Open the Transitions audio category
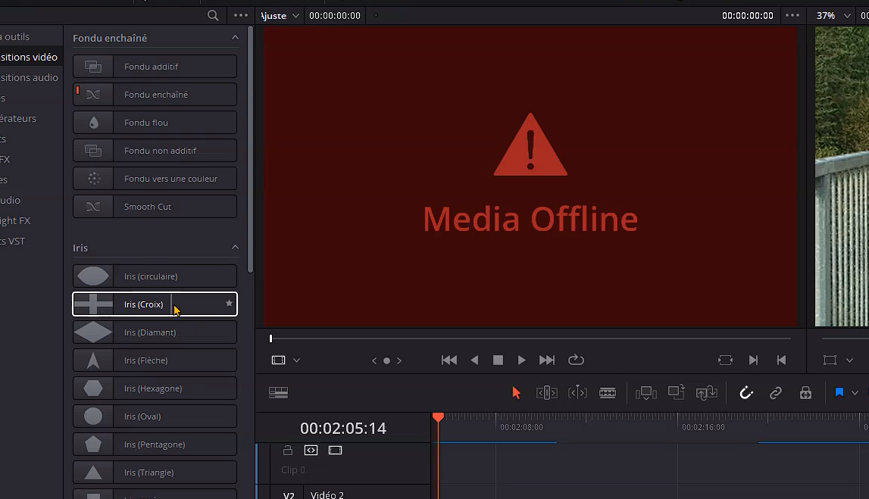869x499 pixels. point(29,77)
